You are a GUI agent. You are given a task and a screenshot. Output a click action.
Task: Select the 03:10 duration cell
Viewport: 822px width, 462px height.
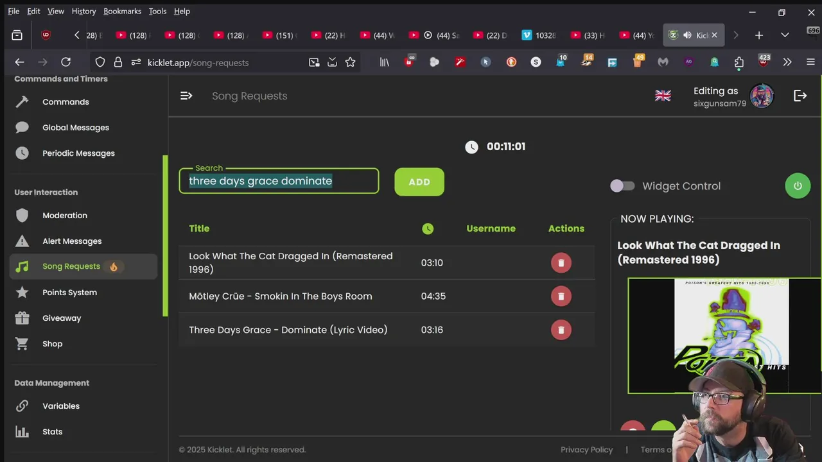[x=432, y=263]
